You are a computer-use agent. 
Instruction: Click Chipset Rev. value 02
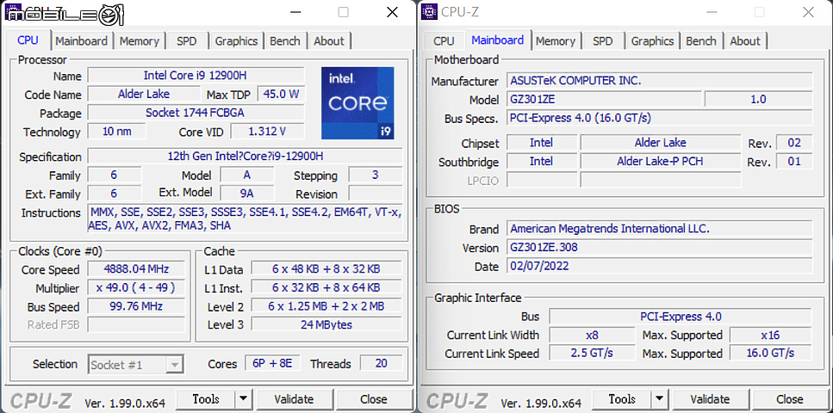click(794, 142)
